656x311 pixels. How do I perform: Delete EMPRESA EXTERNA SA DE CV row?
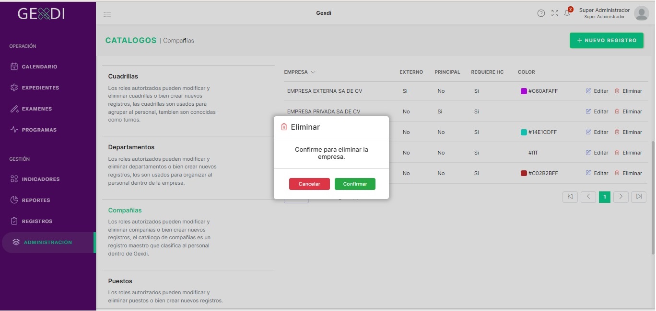coord(628,91)
